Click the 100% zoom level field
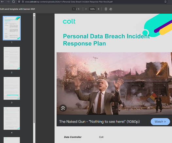This screenshot has width=172, height=143. click(x=92, y=9)
